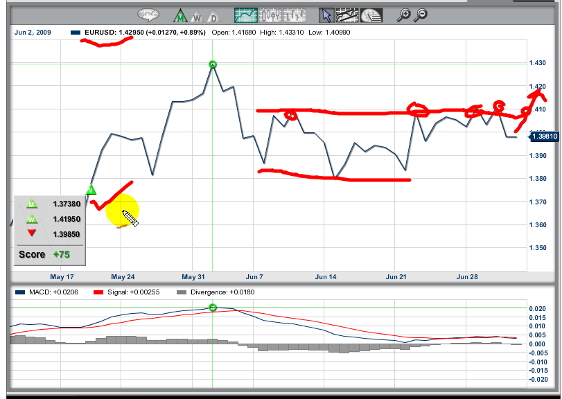
Task: Click the May 24 date axis label
Action: click(x=123, y=277)
